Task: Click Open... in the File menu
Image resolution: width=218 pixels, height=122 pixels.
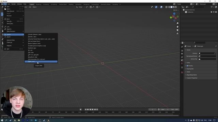Action: point(14,9)
